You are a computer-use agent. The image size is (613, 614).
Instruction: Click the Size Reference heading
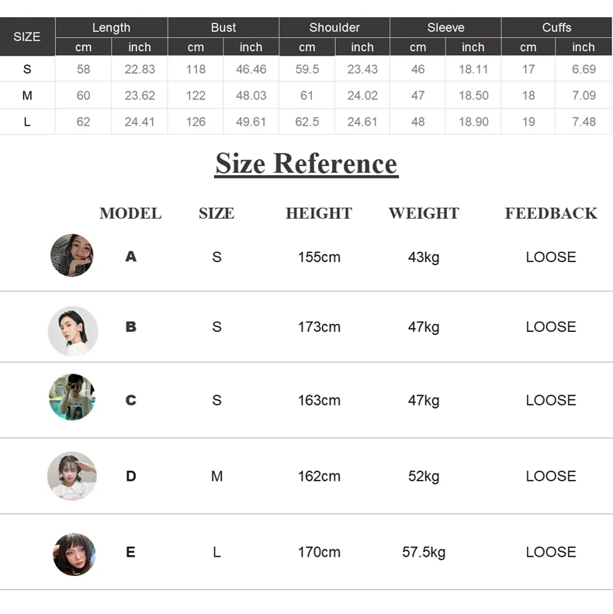306,164
